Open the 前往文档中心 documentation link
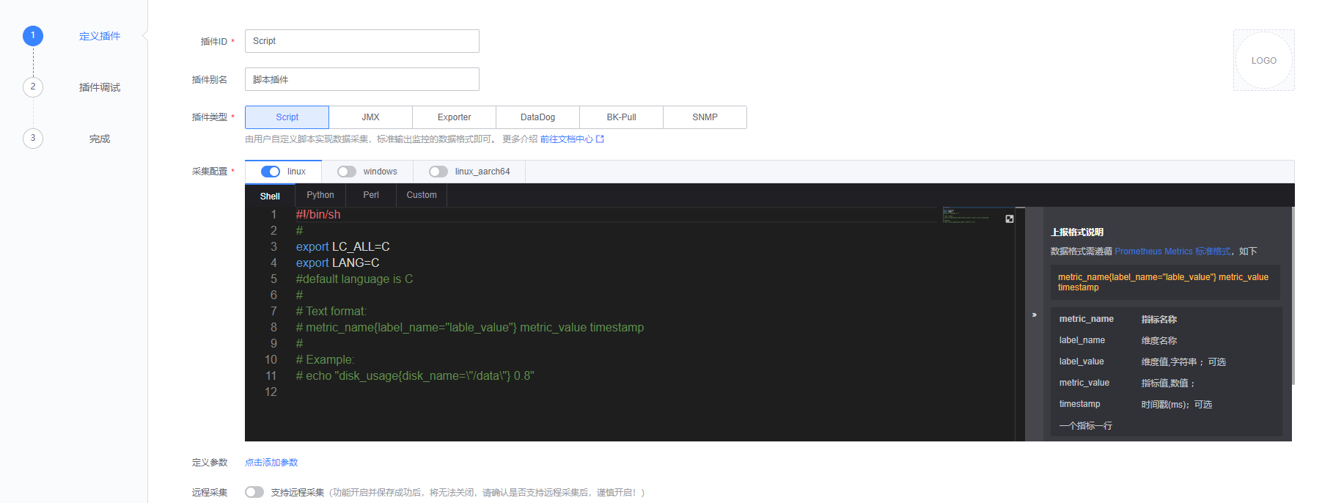 coord(566,139)
